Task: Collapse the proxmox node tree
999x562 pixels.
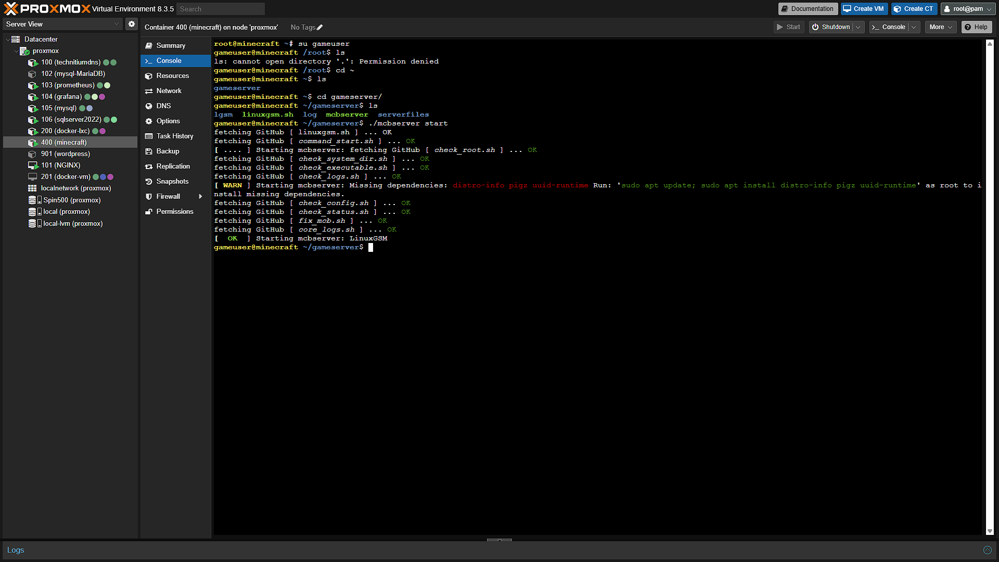Action: [16, 51]
